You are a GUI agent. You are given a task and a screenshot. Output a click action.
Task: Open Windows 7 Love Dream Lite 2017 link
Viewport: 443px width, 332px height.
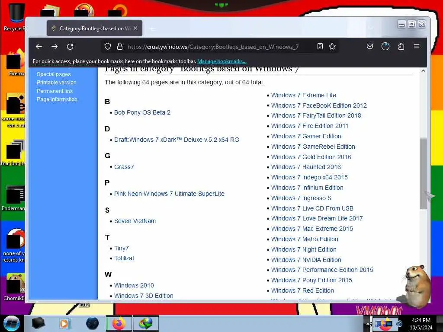point(317,218)
